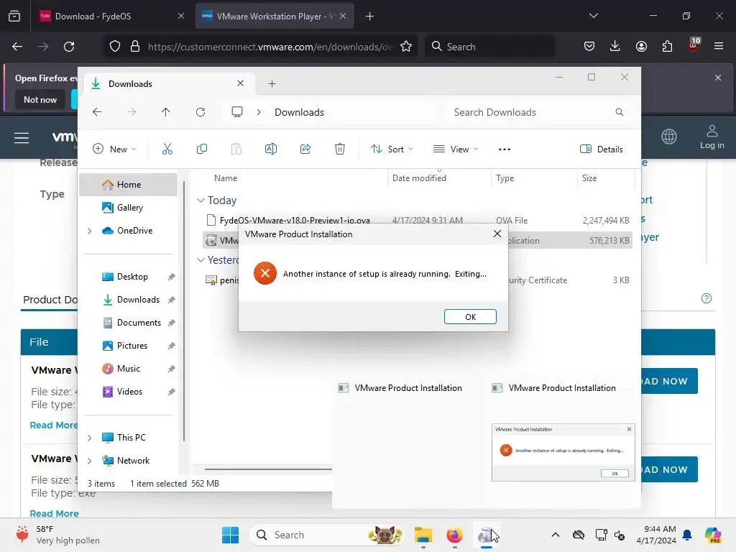Expand the OneDrive tree node
Viewport: 736px width, 552px height.
(x=90, y=231)
